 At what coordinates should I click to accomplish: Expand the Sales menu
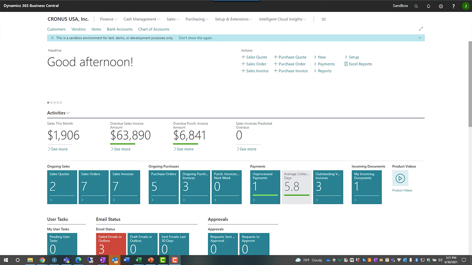[x=173, y=19]
